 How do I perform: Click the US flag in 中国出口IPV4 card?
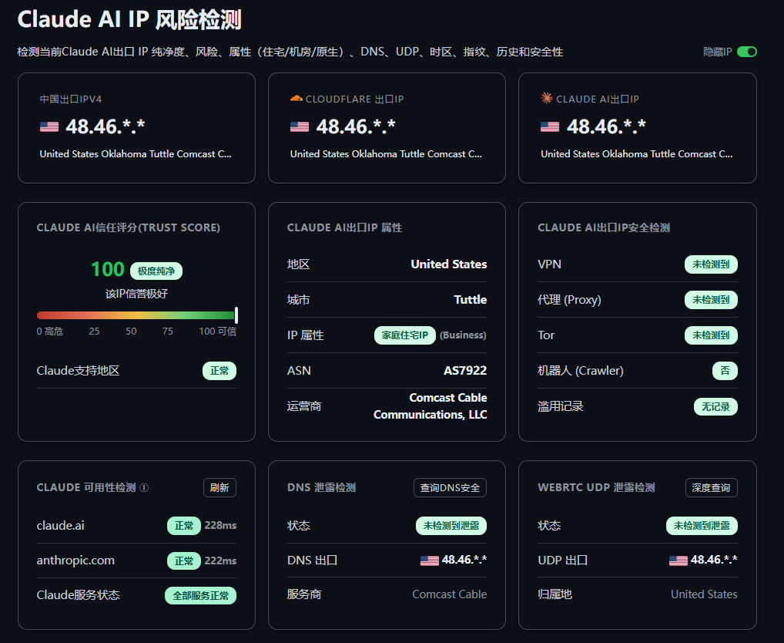click(x=49, y=127)
